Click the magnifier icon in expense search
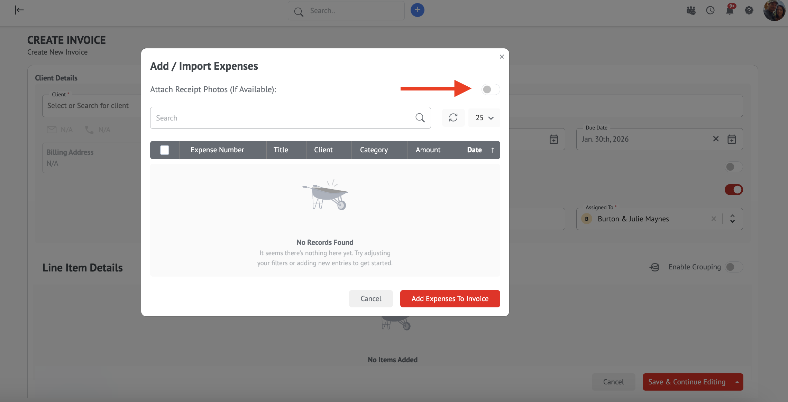This screenshot has height=402, width=788. (x=420, y=118)
